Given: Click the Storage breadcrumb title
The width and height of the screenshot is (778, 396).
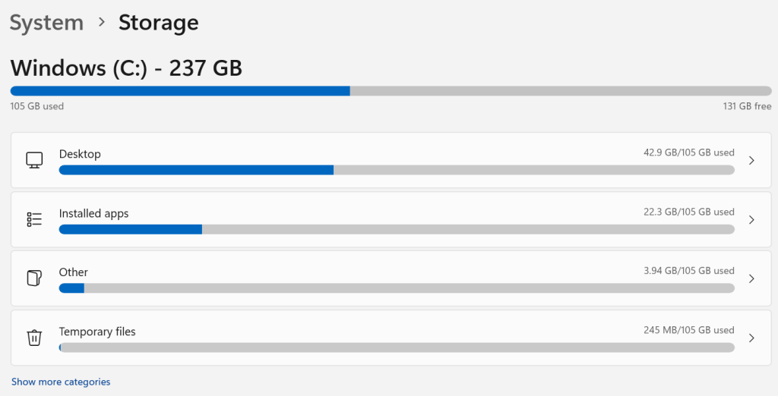Looking at the screenshot, I should tap(158, 23).
